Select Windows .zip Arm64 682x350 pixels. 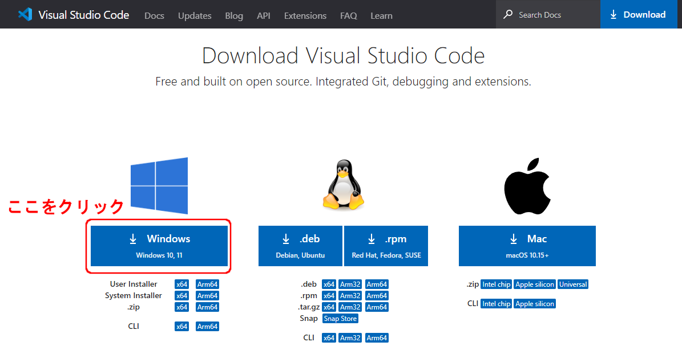(x=208, y=307)
